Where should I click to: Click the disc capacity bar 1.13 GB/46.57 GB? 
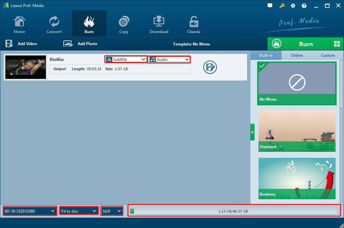[x=233, y=211]
